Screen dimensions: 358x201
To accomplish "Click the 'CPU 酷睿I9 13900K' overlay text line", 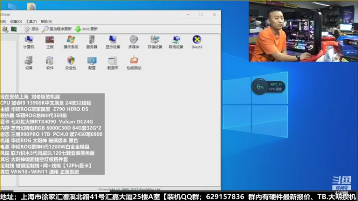I will (x=46, y=103).
